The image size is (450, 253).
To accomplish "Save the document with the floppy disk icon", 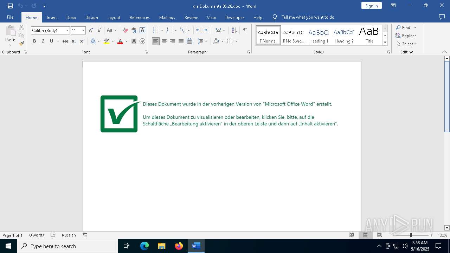I will 10,6.
